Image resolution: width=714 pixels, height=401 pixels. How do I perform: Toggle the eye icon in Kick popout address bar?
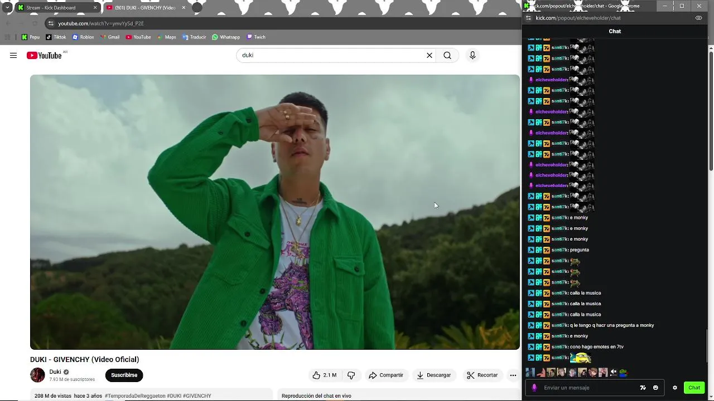pyautogui.click(x=698, y=18)
